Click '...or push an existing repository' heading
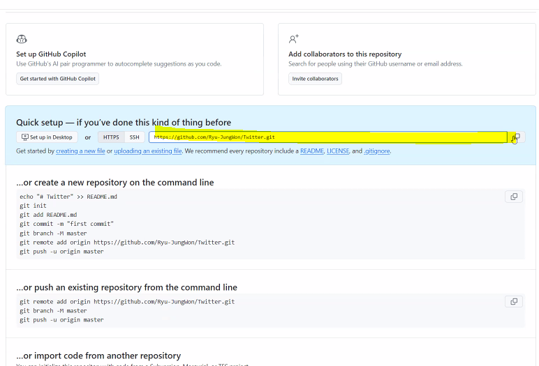539x366 pixels. click(x=126, y=287)
